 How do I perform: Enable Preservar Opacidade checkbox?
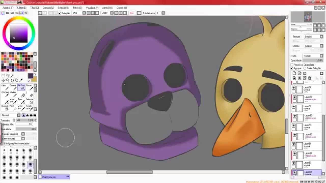(292, 65)
